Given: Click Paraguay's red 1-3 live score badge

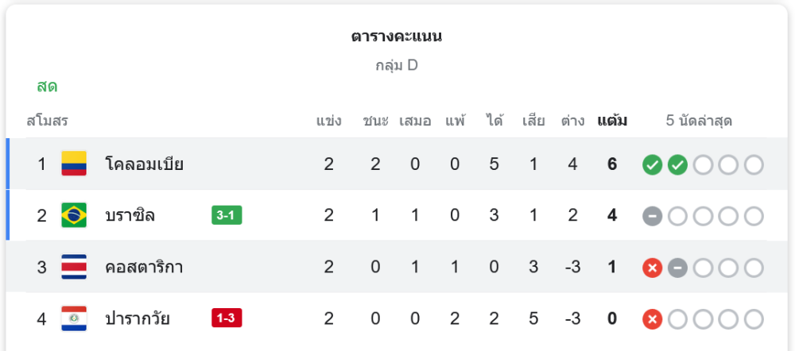Looking at the screenshot, I should coord(227,318).
